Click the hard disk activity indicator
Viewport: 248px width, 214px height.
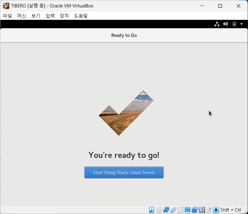click(x=152, y=210)
